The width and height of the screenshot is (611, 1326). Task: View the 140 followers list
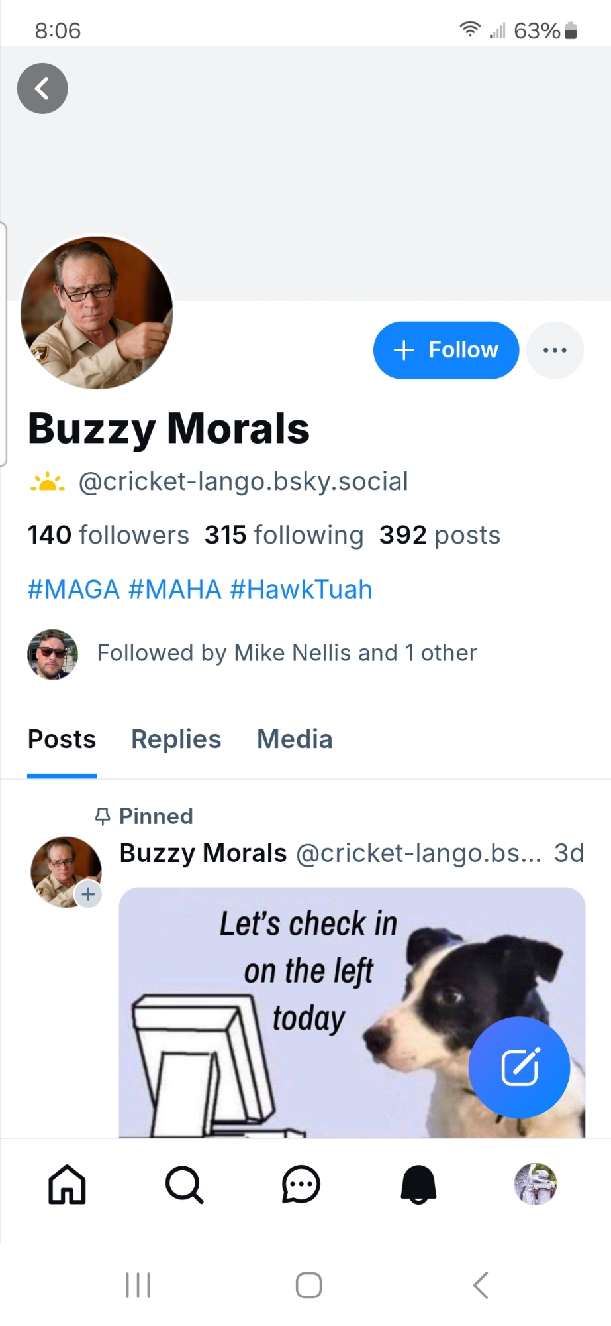tap(108, 535)
